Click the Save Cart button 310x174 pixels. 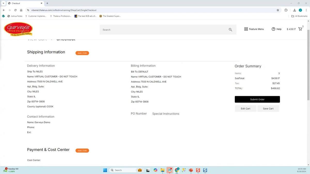pyautogui.click(x=268, y=109)
